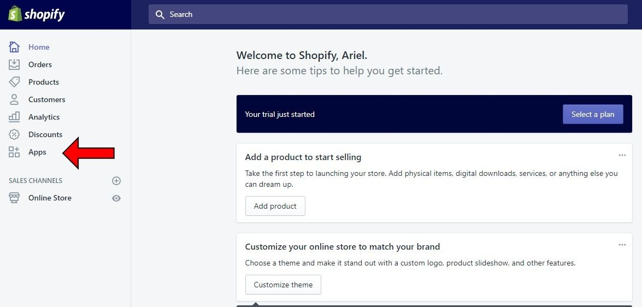The height and width of the screenshot is (307, 642).
Task: Click the Add product button
Action: point(275,206)
